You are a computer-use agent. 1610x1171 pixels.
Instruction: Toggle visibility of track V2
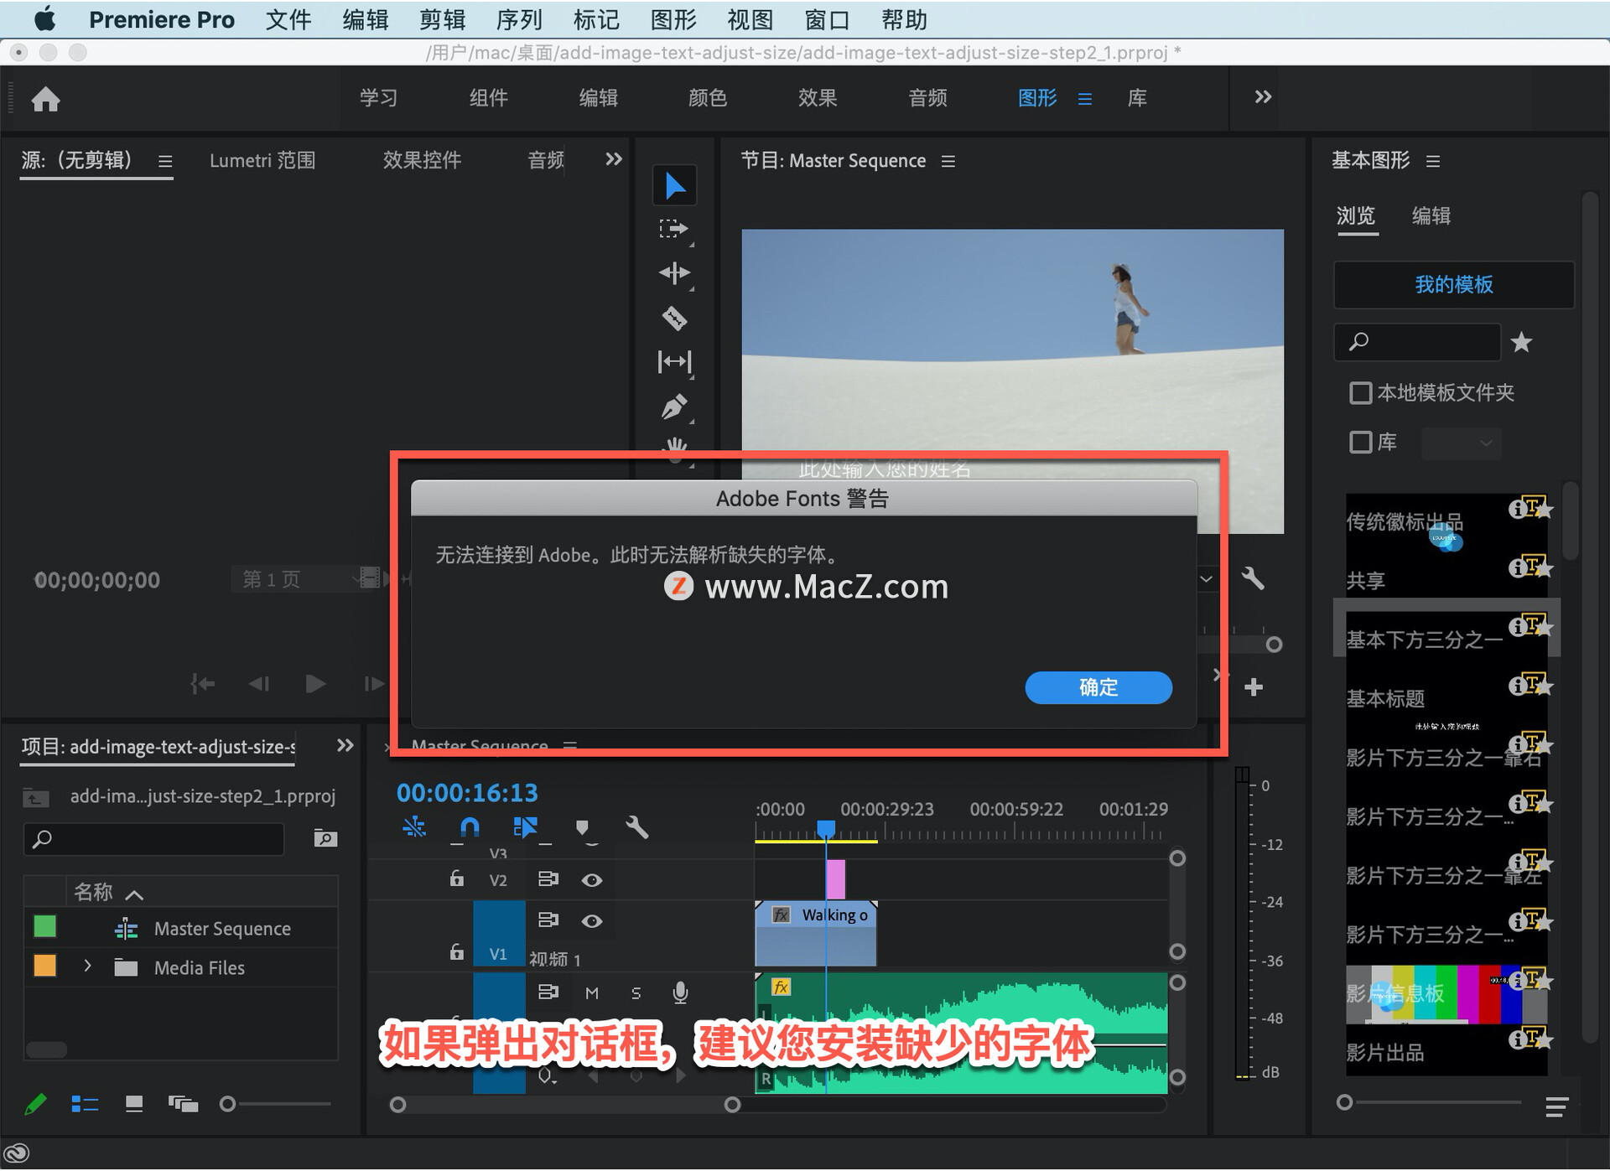click(592, 880)
